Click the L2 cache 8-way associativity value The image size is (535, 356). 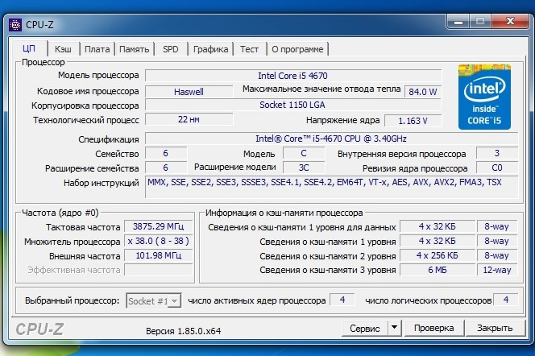[497, 255]
